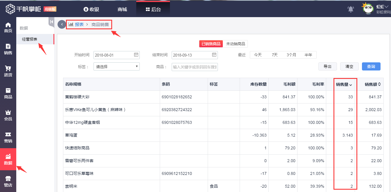391x192 pixels.
Task: Open 管店 store management icon
Action: [x=8, y=181]
